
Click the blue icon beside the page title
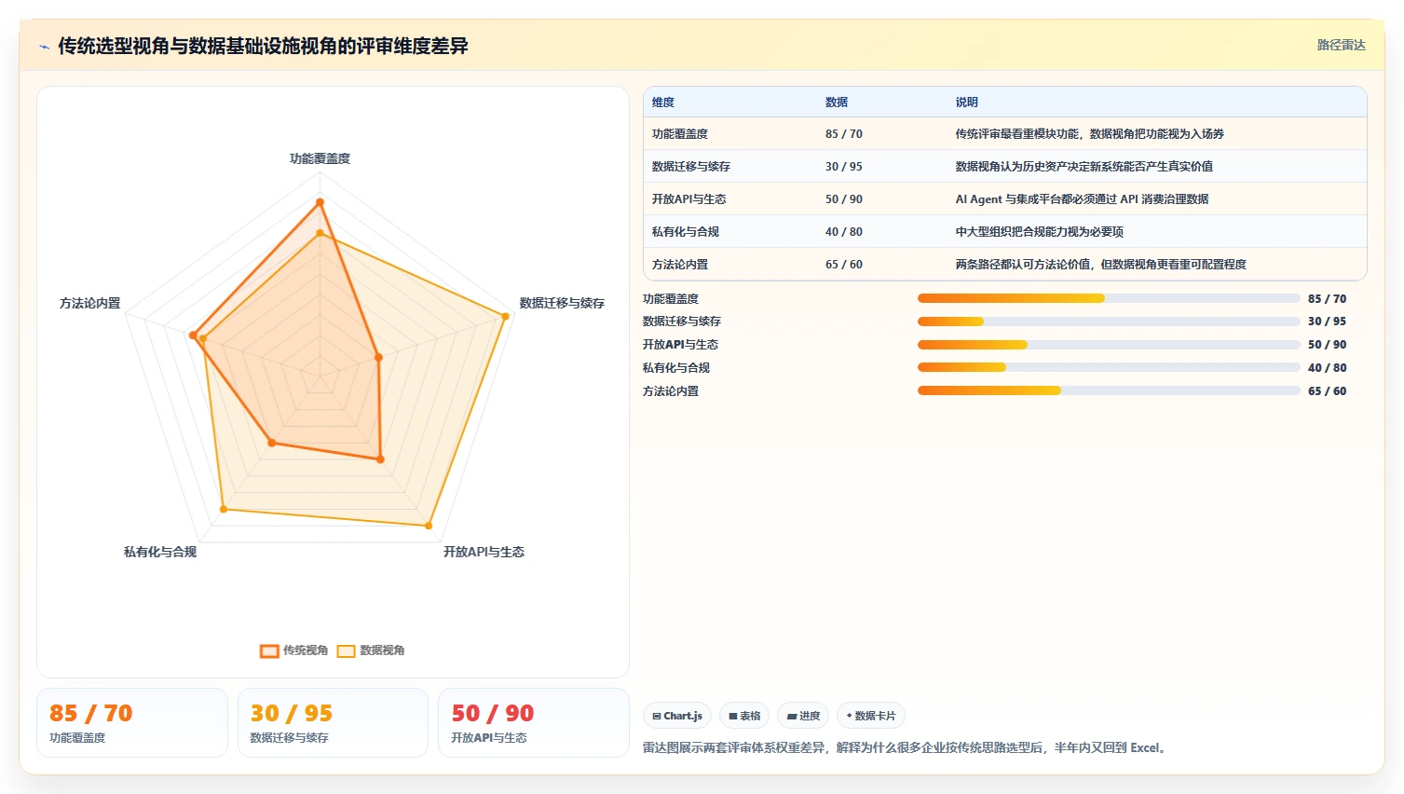coord(44,47)
